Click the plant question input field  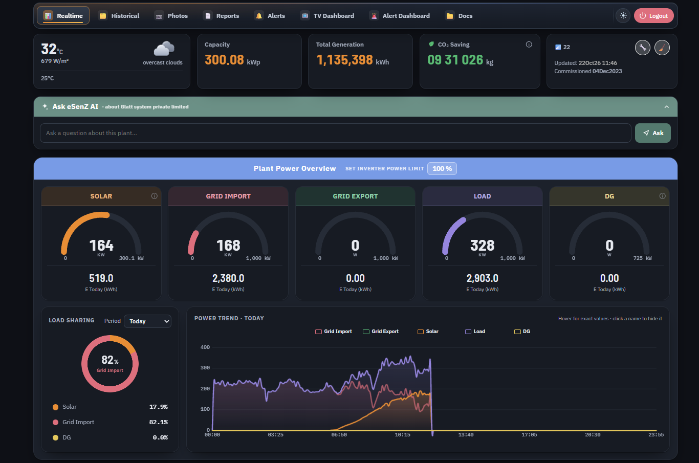[336, 133]
